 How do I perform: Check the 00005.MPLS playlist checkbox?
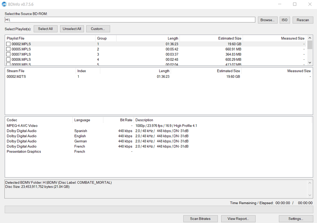[x=8, y=49]
